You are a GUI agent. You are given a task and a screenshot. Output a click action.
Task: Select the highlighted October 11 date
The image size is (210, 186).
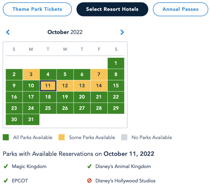[48, 86]
